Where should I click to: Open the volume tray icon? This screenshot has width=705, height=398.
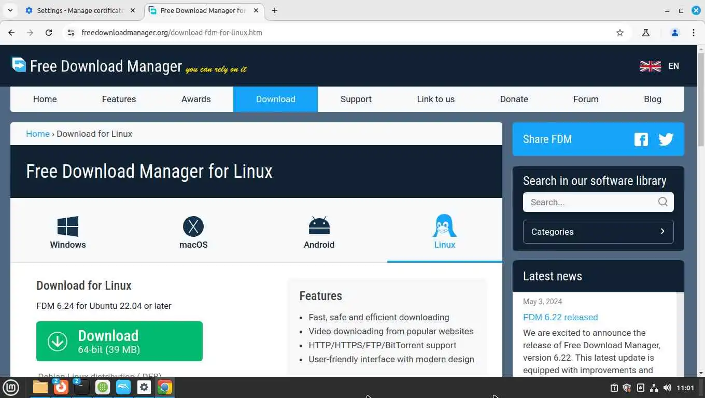click(667, 388)
